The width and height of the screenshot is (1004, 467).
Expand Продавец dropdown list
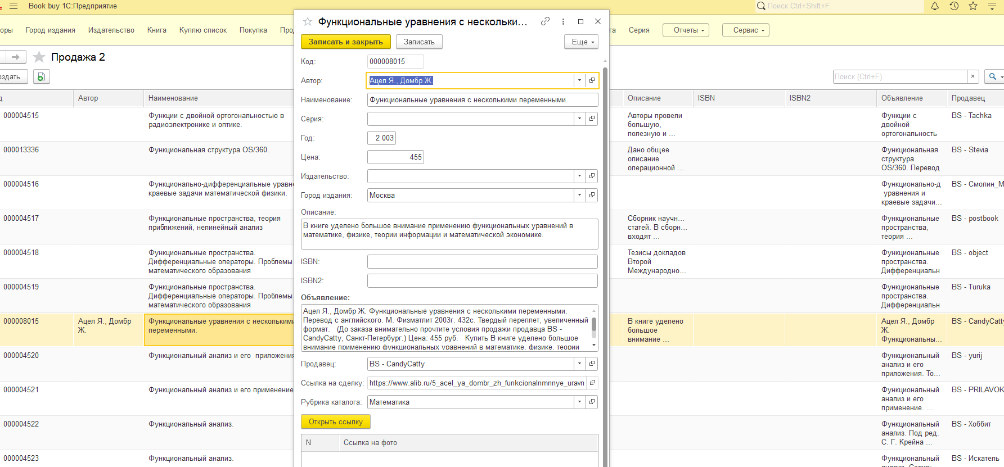coord(579,364)
